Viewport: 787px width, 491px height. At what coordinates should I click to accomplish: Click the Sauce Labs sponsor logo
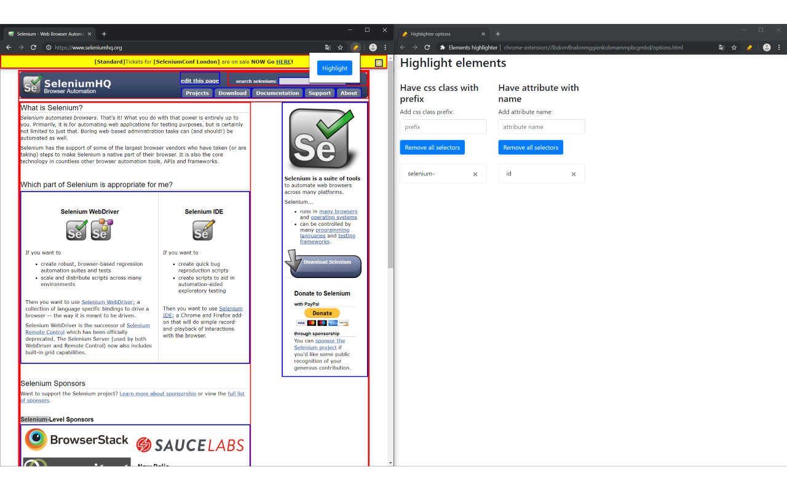[x=191, y=445]
